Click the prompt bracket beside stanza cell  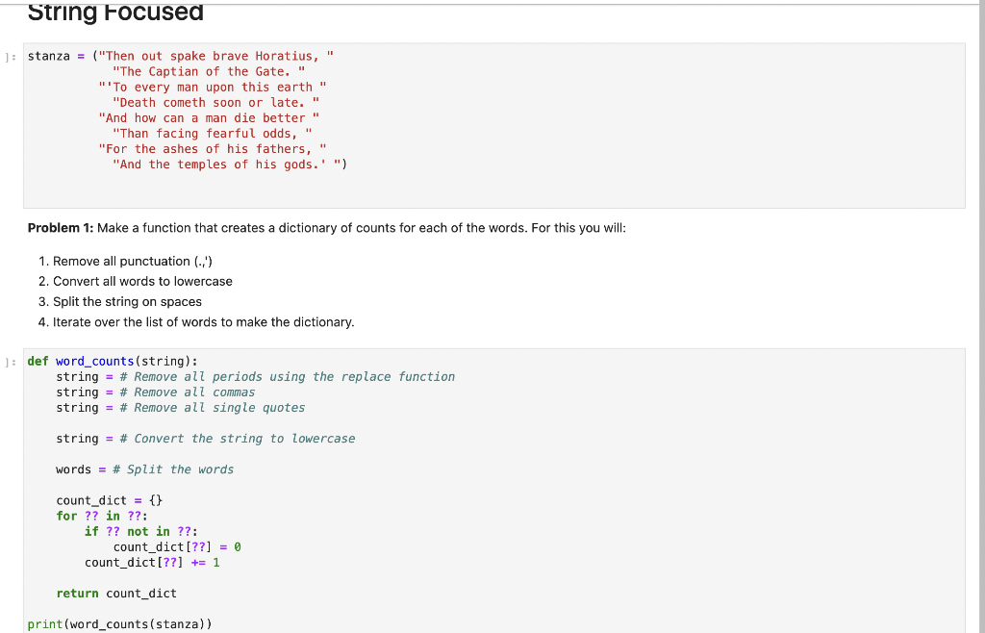tap(10, 57)
